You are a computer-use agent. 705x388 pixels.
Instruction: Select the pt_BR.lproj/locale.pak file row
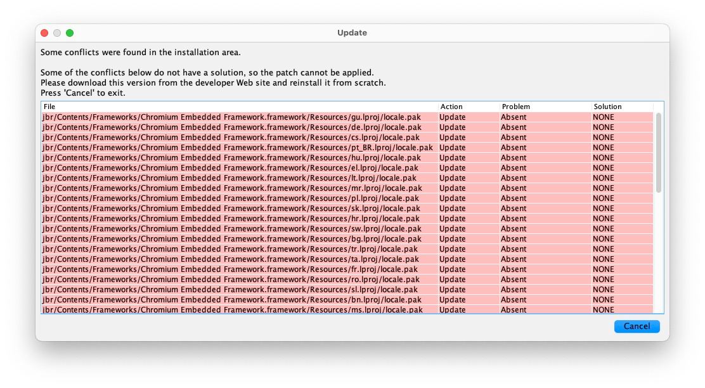point(347,148)
